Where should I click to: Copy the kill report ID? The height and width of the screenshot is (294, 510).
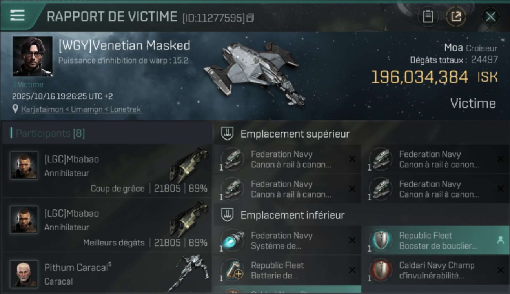tap(250, 18)
